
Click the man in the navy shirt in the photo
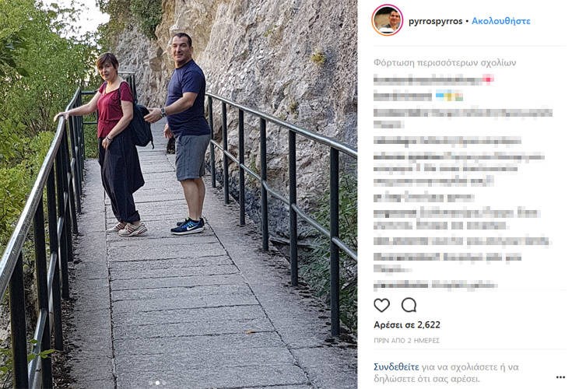tap(184, 133)
